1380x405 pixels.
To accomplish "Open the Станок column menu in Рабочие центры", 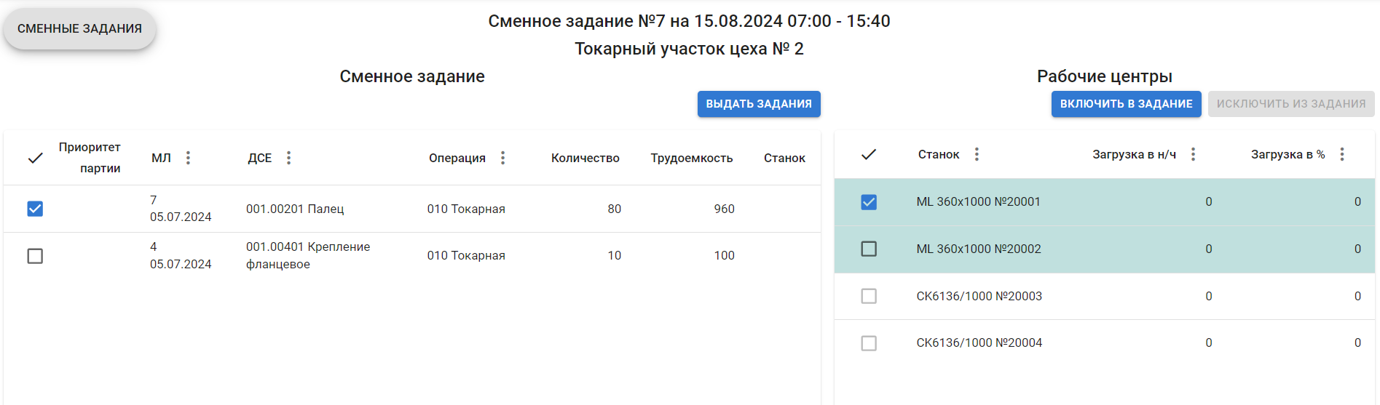I will 977,154.
